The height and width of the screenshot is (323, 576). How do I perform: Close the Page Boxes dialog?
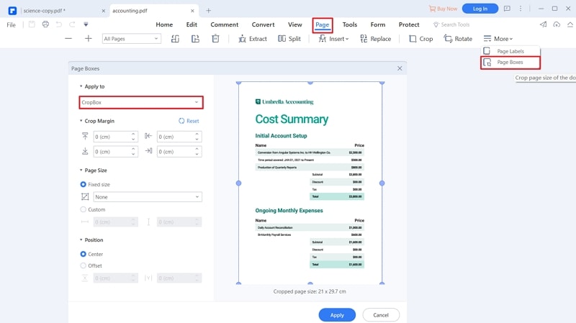[x=400, y=68]
